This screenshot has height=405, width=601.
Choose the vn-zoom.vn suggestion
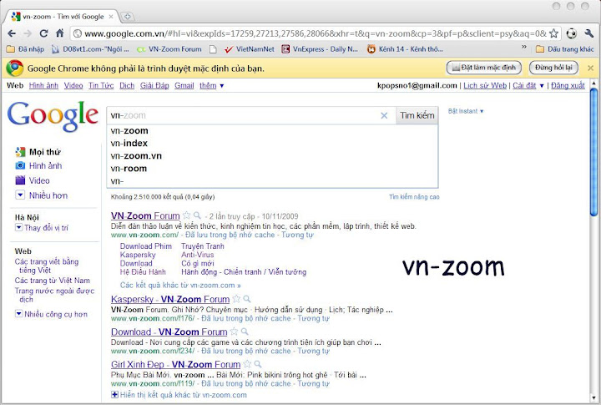[272, 156]
